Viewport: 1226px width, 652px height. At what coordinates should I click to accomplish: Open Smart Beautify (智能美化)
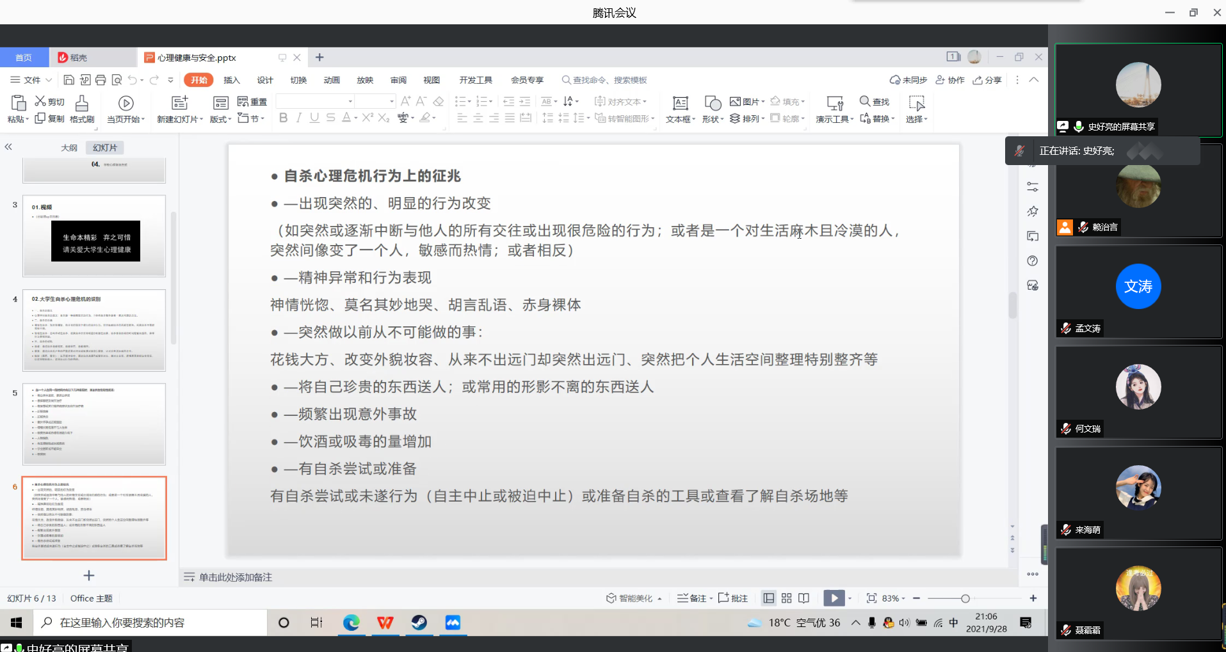click(634, 598)
